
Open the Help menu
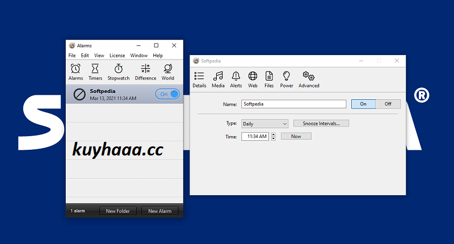(158, 55)
